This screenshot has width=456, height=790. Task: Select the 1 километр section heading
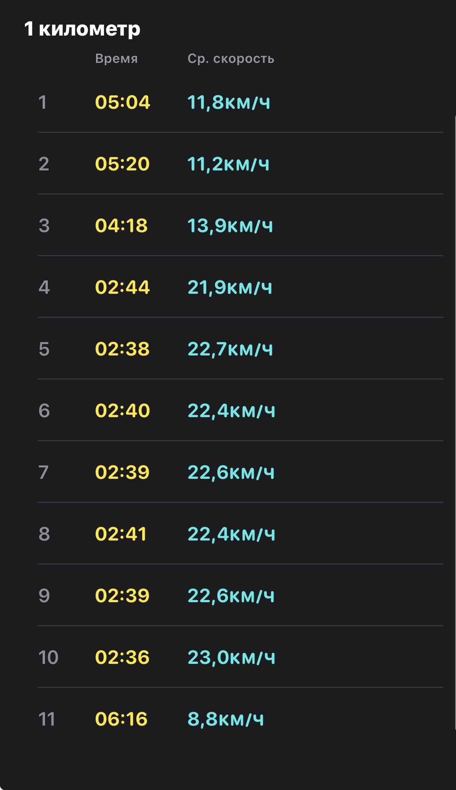(x=82, y=29)
